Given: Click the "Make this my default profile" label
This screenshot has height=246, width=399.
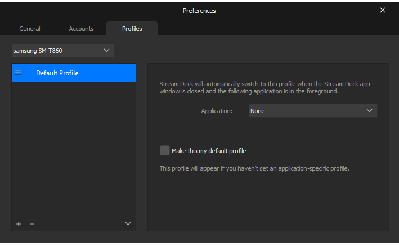Looking at the screenshot, I should pos(209,151).
